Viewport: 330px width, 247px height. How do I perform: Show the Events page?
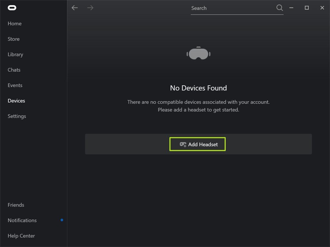coord(15,85)
